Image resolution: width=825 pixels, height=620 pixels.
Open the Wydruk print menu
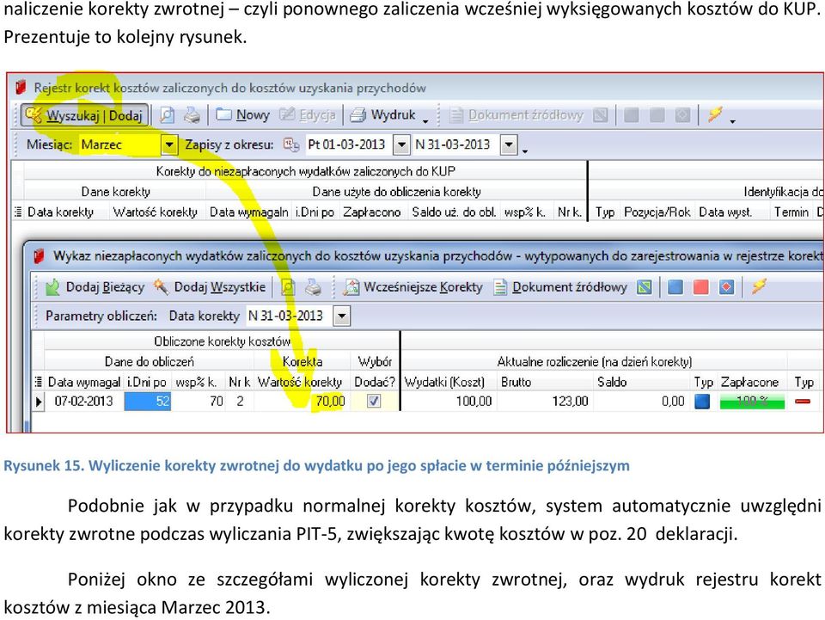click(382, 115)
